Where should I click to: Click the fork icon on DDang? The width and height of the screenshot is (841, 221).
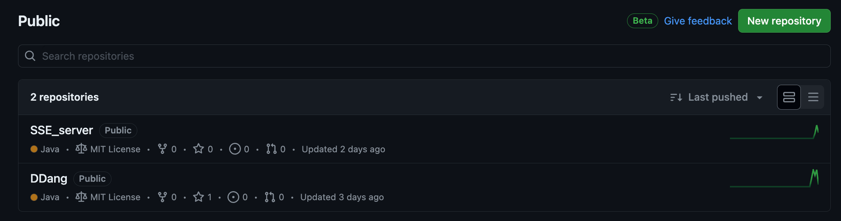(162, 197)
